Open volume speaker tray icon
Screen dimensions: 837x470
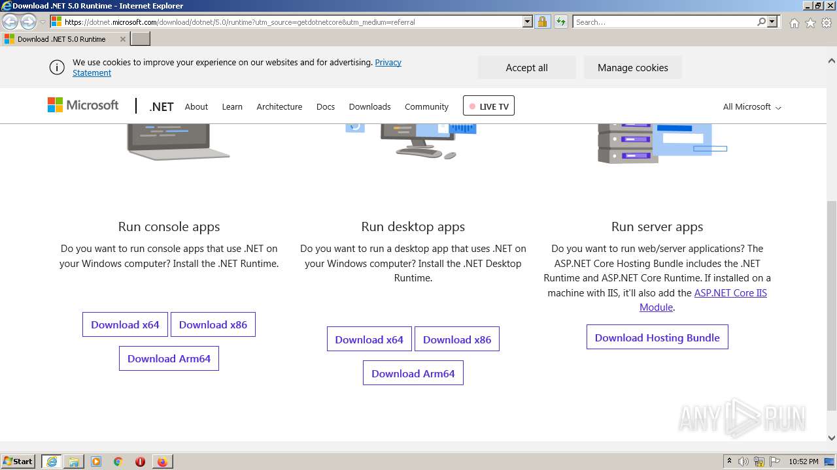(x=743, y=462)
